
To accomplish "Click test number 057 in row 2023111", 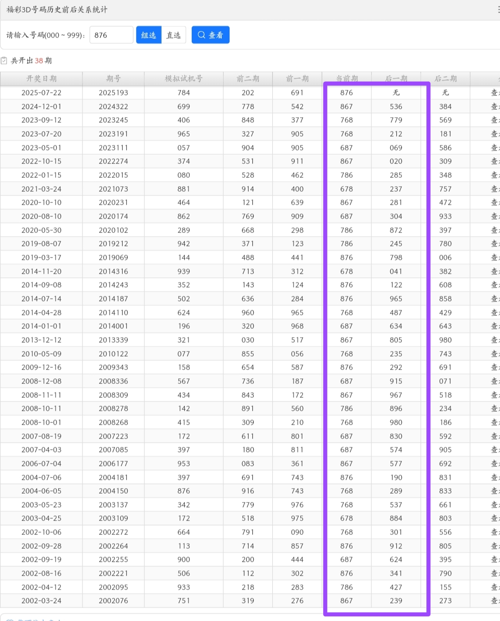I will tap(184, 148).
